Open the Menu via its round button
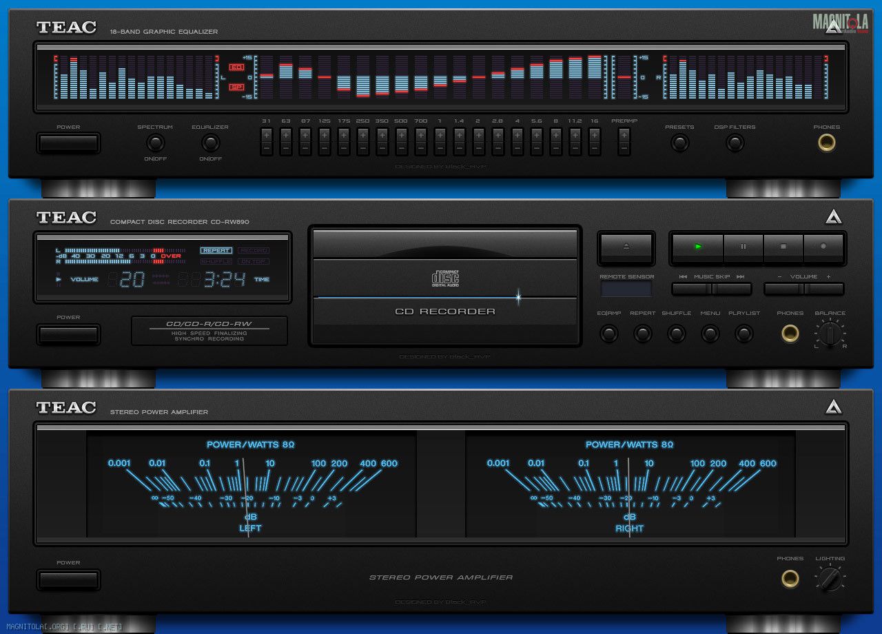The width and height of the screenshot is (882, 634). [x=710, y=334]
